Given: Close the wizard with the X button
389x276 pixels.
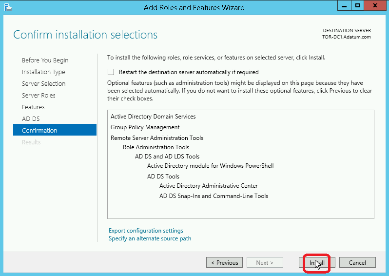Looking at the screenshot, I should pos(375,6).
